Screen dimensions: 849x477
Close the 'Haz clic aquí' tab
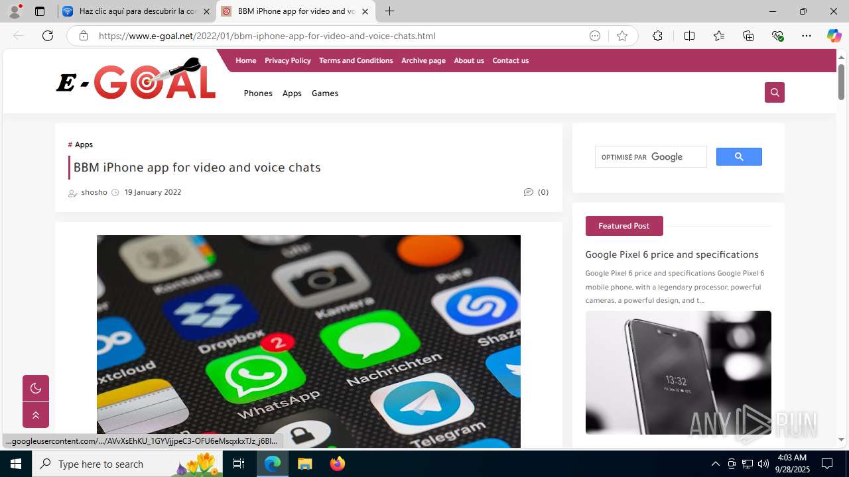tap(206, 11)
